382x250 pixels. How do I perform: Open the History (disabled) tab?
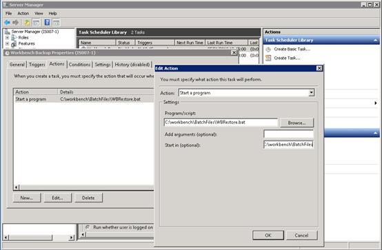coord(132,65)
